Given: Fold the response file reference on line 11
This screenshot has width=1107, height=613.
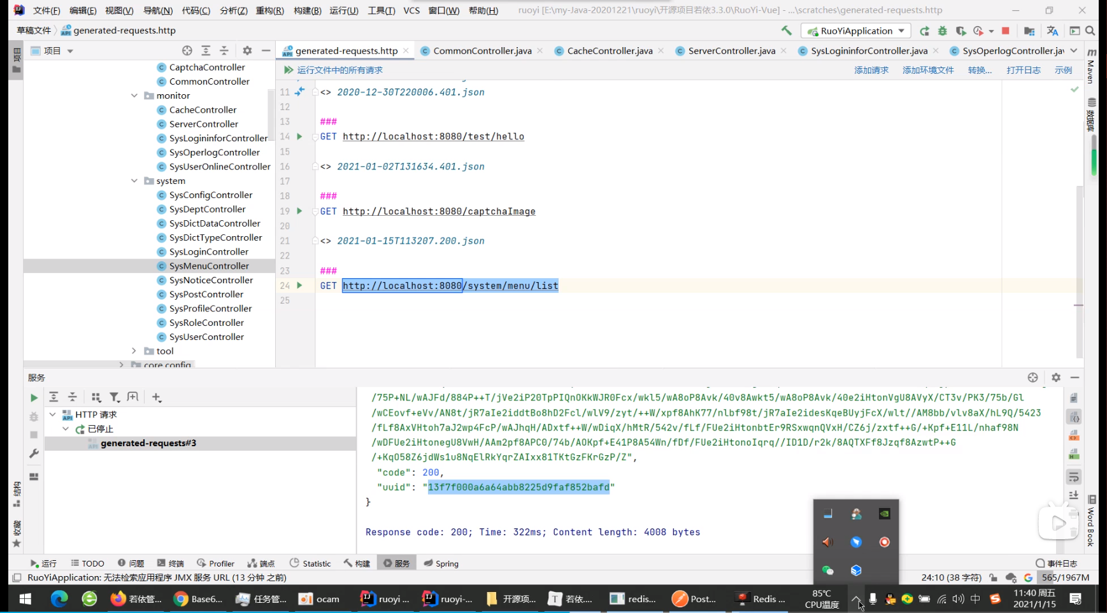Looking at the screenshot, I should (x=315, y=92).
